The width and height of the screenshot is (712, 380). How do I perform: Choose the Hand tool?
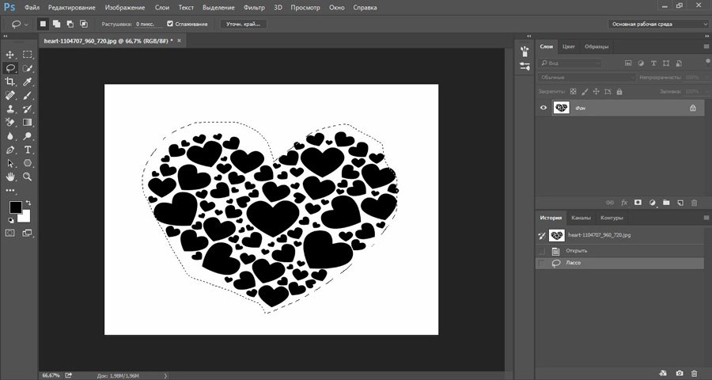click(x=11, y=176)
